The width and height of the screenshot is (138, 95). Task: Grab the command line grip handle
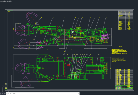[1, 94]
